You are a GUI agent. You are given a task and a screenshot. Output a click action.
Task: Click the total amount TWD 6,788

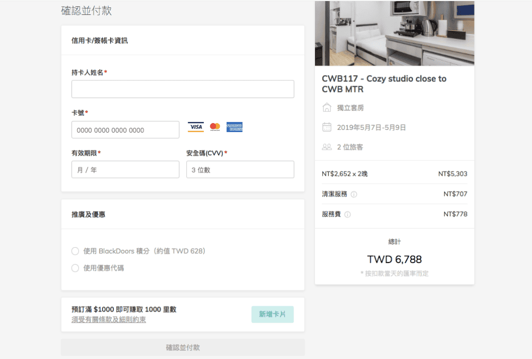[x=394, y=259]
